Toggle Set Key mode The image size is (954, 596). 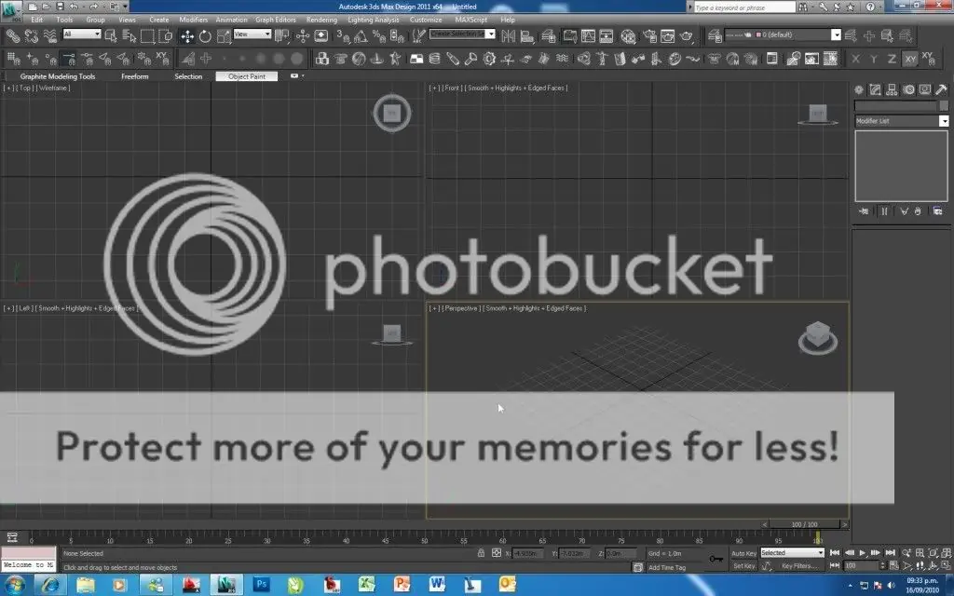(x=743, y=566)
